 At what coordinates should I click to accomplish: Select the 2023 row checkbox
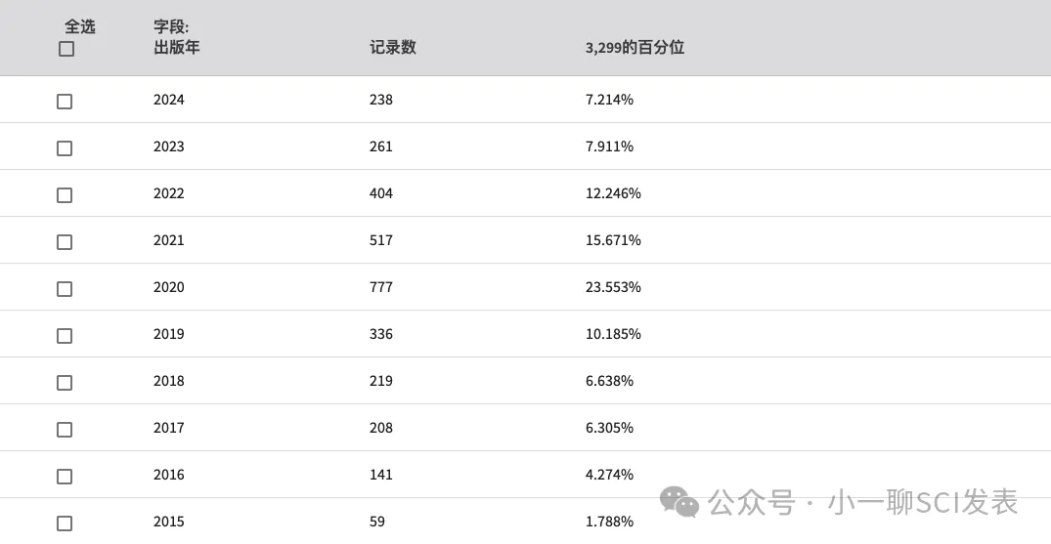coord(65,148)
